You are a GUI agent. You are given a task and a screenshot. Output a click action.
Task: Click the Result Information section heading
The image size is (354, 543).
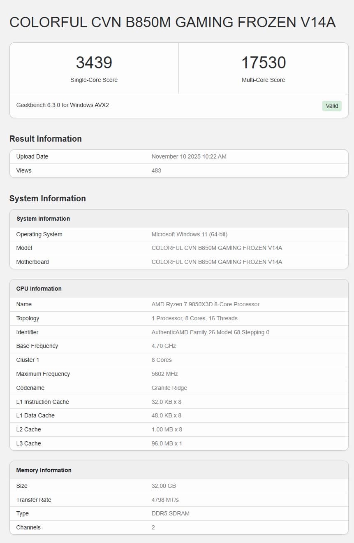pos(46,139)
